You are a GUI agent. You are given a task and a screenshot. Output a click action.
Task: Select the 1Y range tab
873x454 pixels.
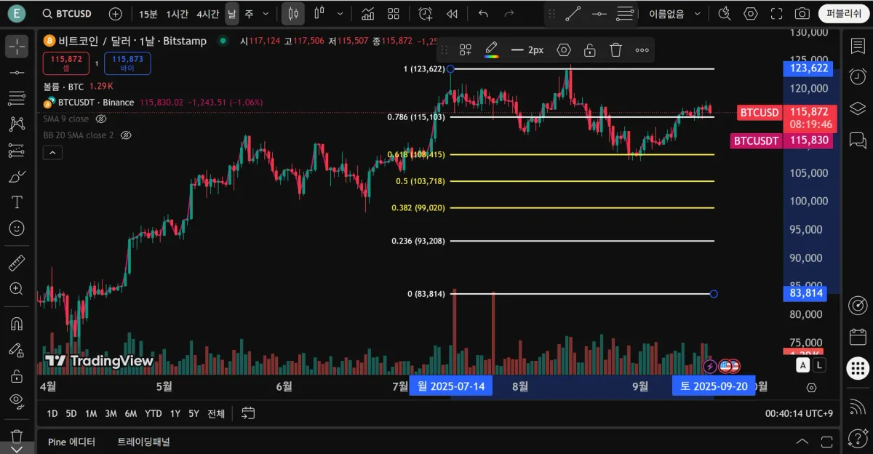tap(175, 413)
